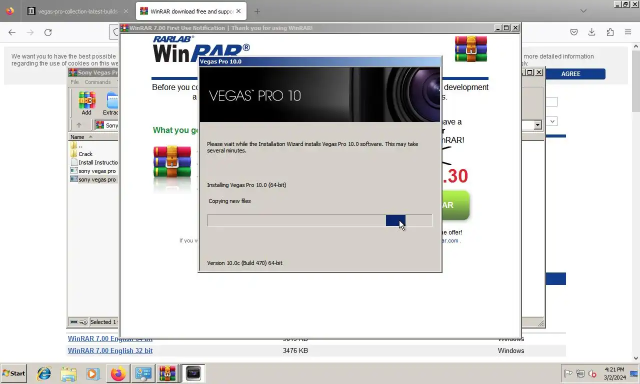Open the Firefox Extensions panel
The image size is (640, 384).
click(610, 32)
